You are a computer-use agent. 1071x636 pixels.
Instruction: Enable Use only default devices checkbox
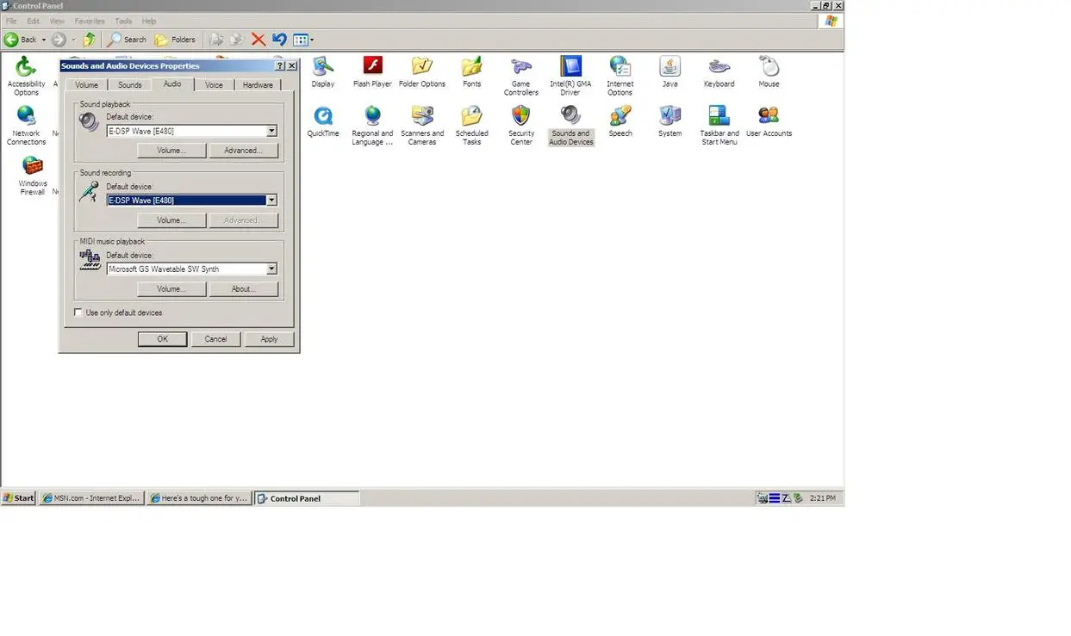(x=78, y=313)
